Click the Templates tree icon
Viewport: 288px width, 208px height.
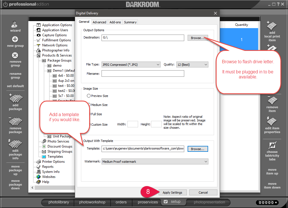click(x=44, y=157)
